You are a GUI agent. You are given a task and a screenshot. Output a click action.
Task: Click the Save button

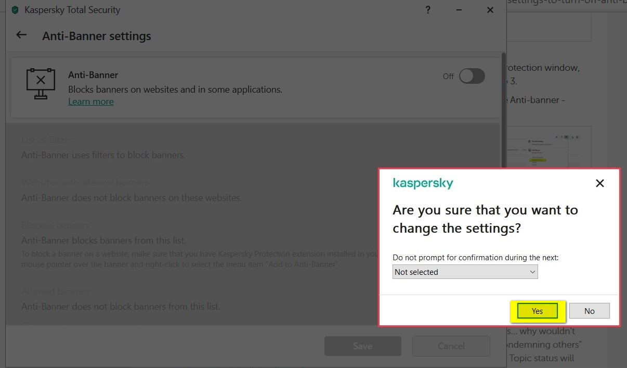(362, 346)
